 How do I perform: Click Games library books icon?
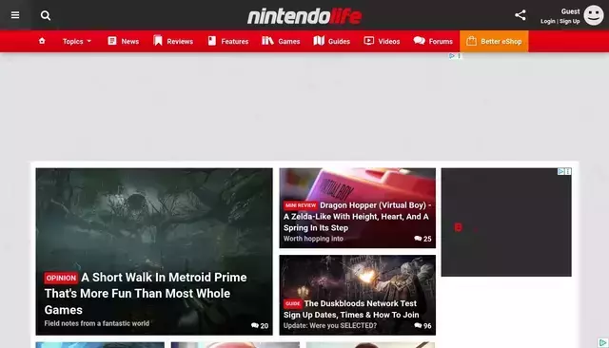point(267,41)
